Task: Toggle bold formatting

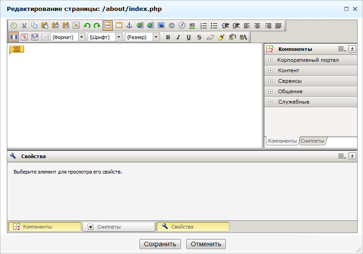Action: pyautogui.click(x=168, y=37)
